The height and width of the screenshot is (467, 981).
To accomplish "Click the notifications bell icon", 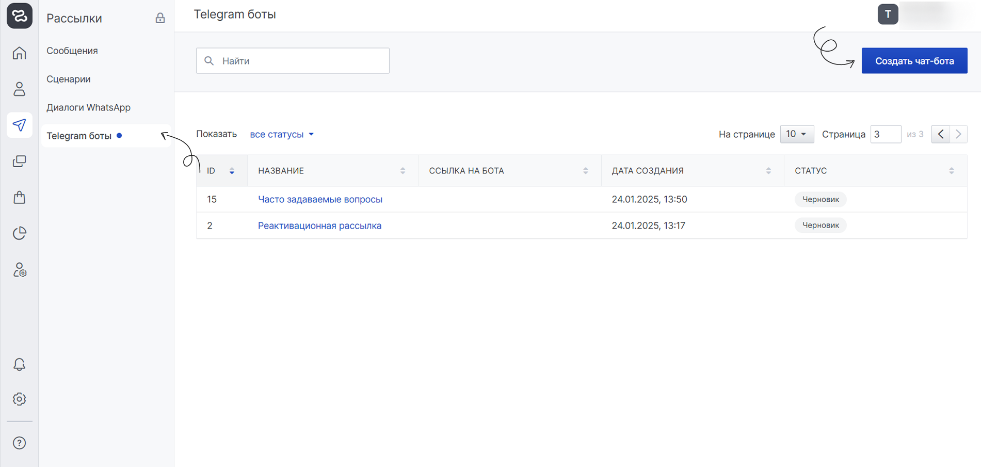I will [19, 364].
